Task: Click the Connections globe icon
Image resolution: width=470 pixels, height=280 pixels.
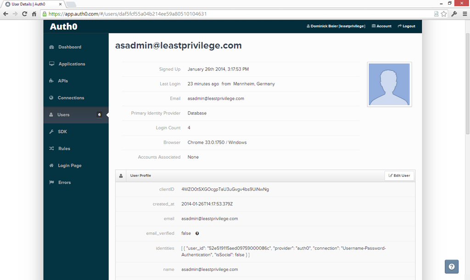Action: point(51,98)
